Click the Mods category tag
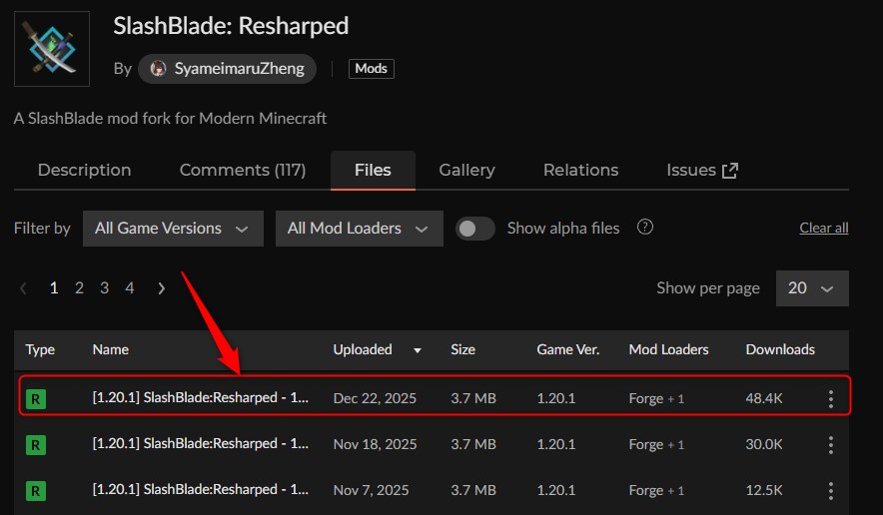The height and width of the screenshot is (515, 883). click(x=372, y=69)
